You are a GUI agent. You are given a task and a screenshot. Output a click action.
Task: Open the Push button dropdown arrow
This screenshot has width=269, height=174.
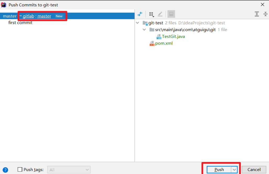(234, 170)
